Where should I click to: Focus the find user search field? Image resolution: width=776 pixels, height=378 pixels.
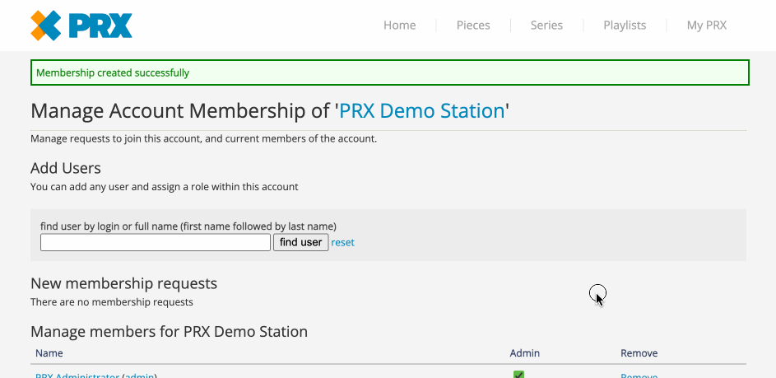coord(156,242)
